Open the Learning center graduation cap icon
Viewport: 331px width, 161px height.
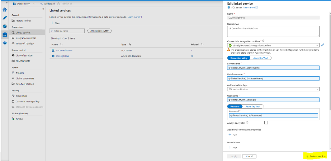pos(5,43)
